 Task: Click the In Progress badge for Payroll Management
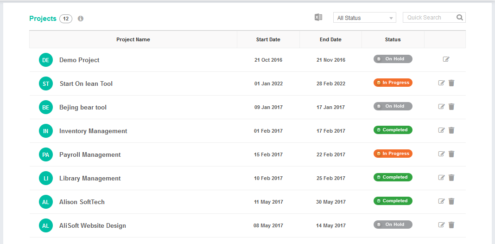[x=393, y=154]
